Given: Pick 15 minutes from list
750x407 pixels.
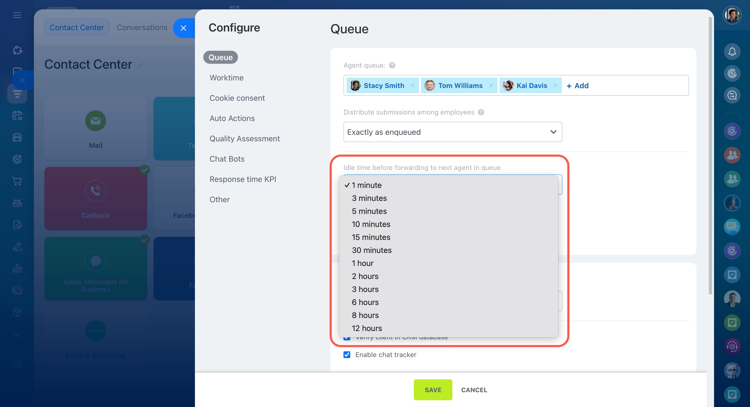Looking at the screenshot, I should (448, 237).
